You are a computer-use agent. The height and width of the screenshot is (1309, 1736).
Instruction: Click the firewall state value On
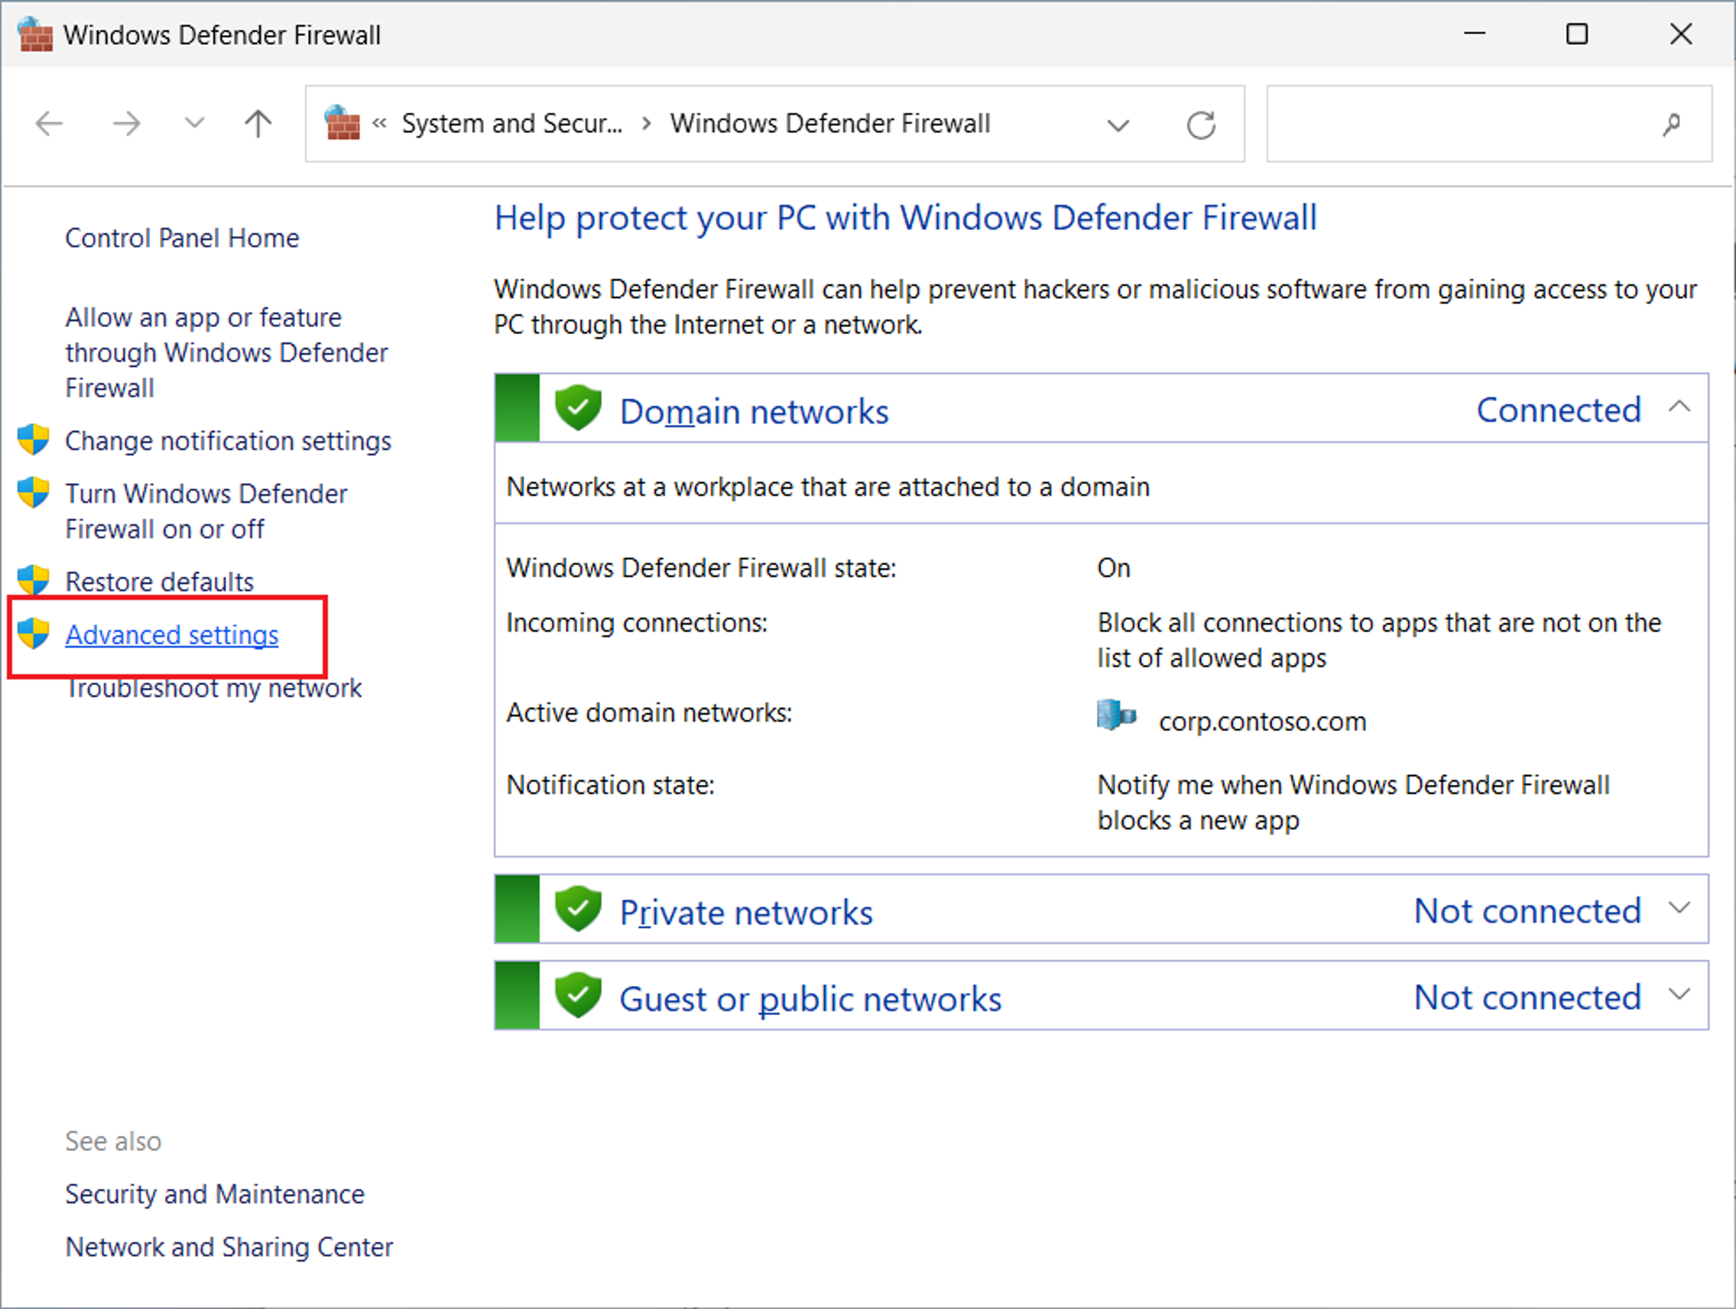point(1113,567)
